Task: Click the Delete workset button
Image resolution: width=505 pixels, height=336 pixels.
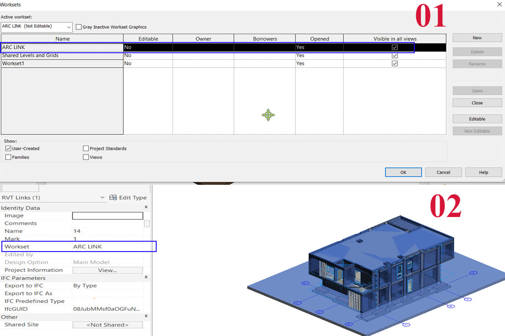Action: click(477, 52)
